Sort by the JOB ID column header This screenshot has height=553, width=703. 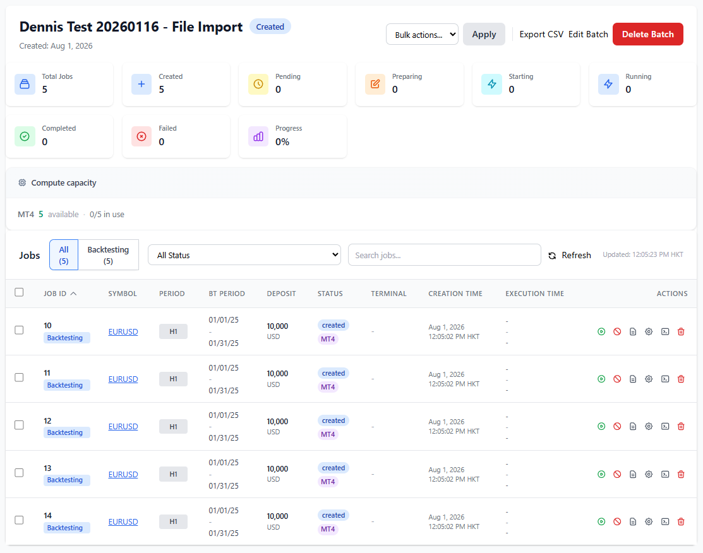pyautogui.click(x=60, y=294)
